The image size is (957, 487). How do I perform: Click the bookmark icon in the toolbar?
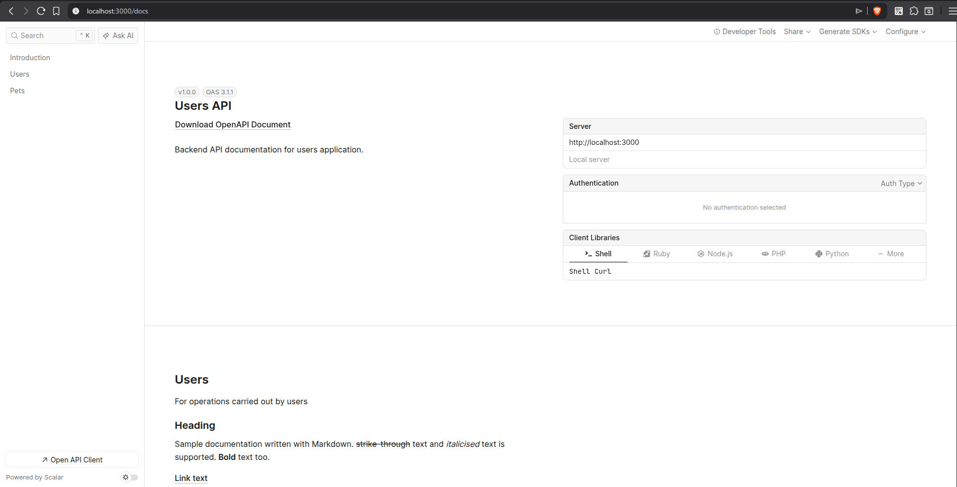tap(56, 11)
